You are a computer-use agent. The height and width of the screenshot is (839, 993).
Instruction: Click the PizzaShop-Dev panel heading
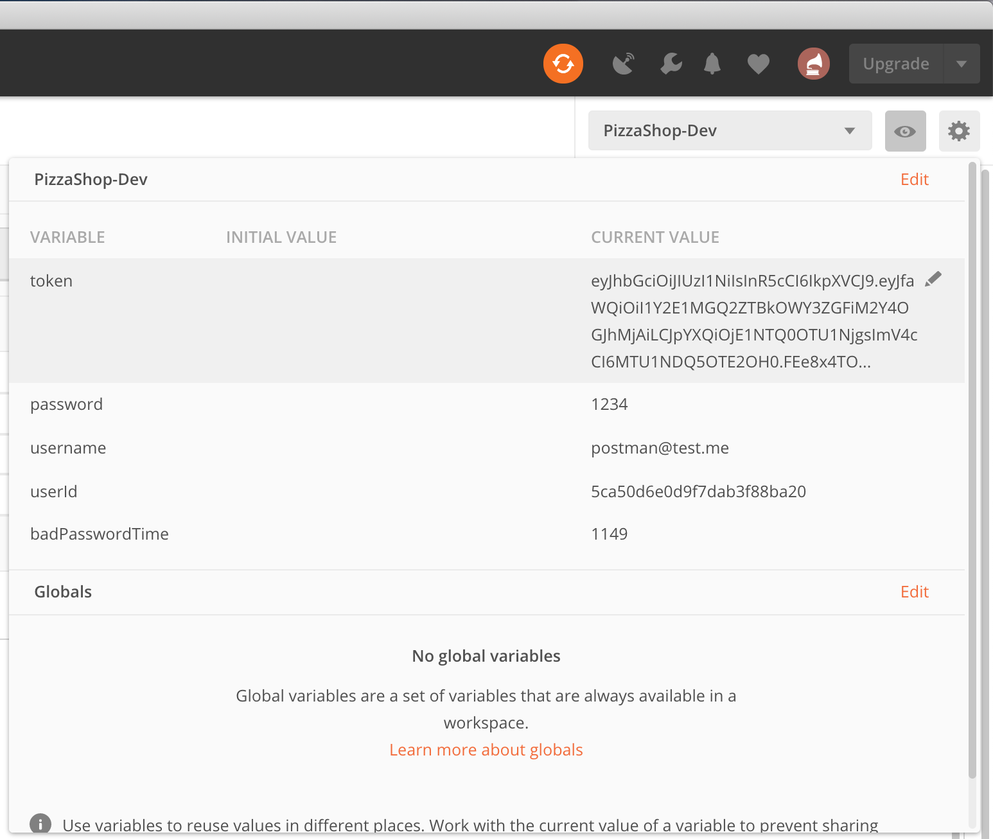point(91,179)
